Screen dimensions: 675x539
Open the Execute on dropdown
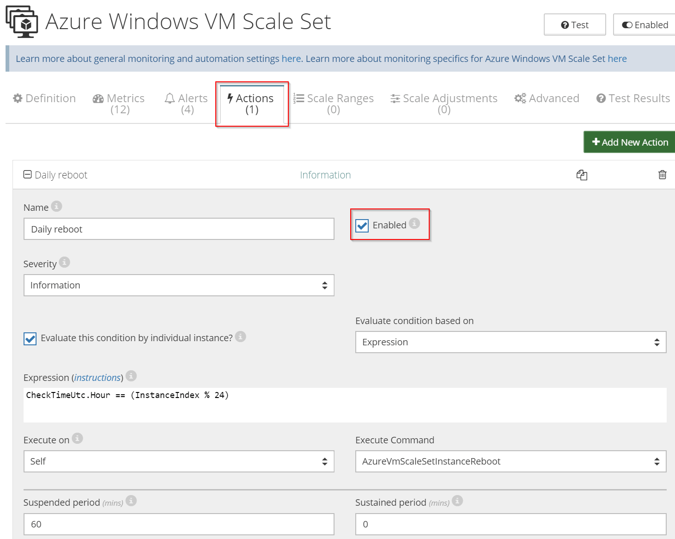point(179,461)
